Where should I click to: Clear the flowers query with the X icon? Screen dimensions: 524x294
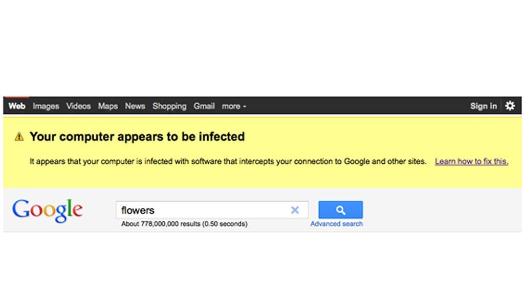[295, 210]
